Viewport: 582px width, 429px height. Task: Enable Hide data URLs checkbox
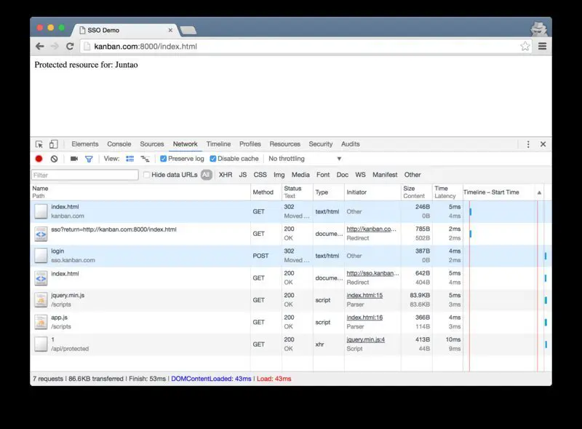click(x=147, y=175)
